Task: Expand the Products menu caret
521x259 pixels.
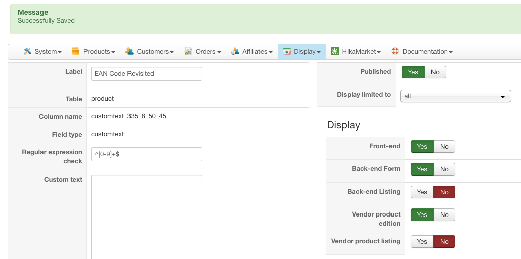Action: point(113,52)
